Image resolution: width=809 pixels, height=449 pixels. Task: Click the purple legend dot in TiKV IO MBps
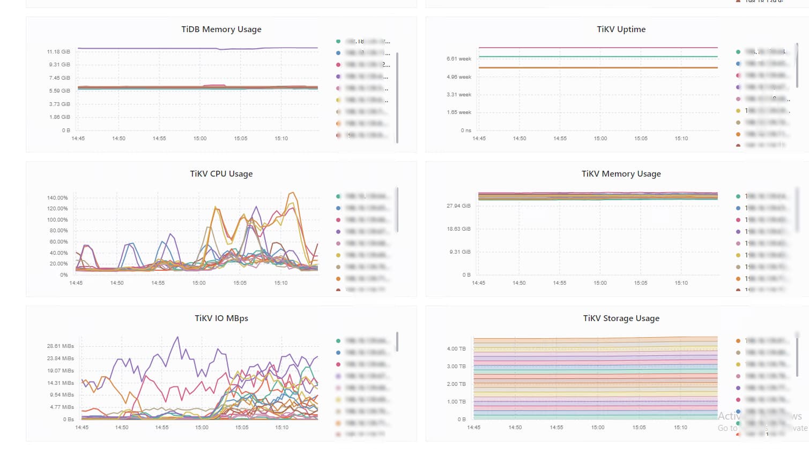[x=338, y=376]
